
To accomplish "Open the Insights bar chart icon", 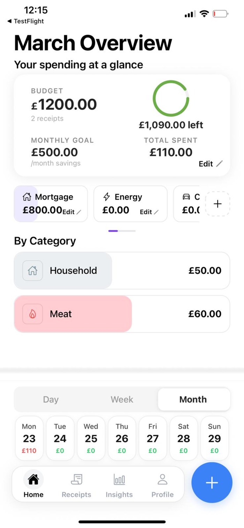I will point(119,480).
